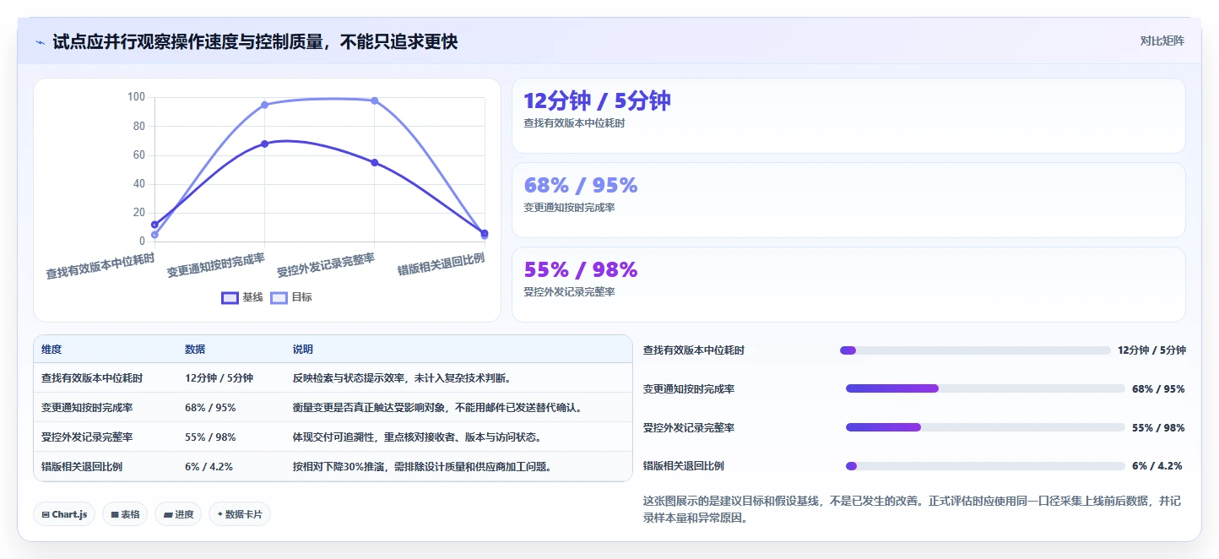Viewport: 1219px width, 559px height.
Task: Click the footnote paragraph starting 这张图展示的是
Action: (x=913, y=509)
